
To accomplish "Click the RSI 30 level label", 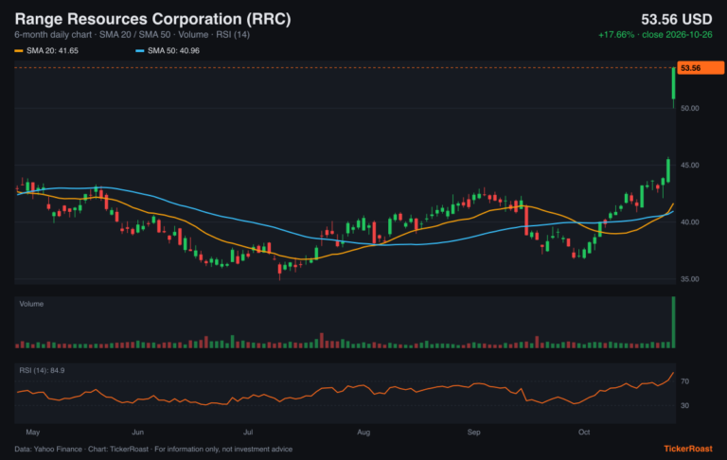I will click(x=684, y=405).
